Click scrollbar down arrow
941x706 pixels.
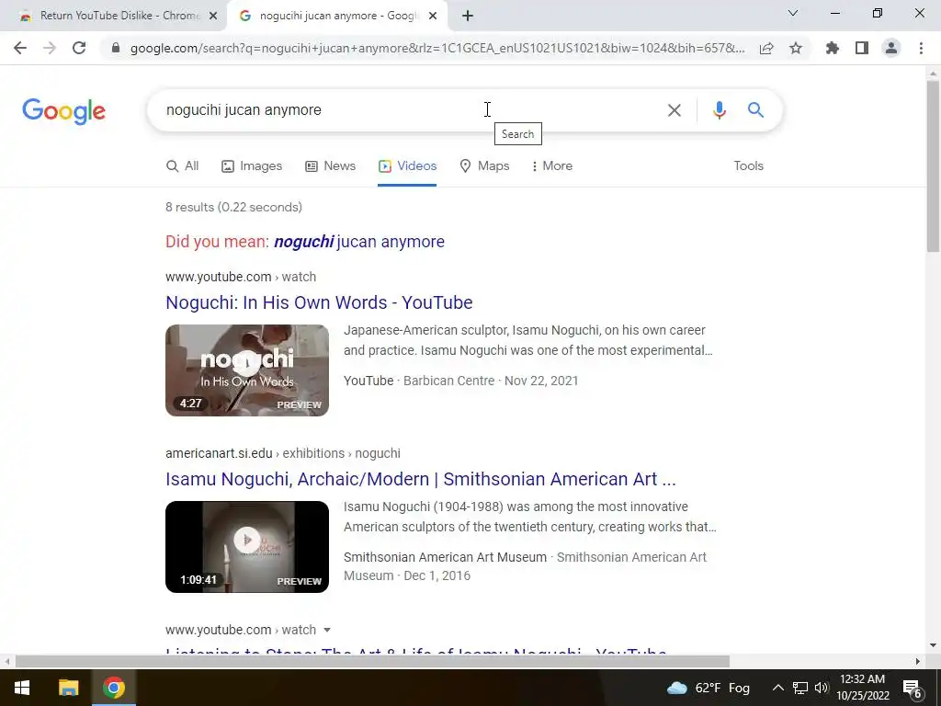pyautogui.click(x=933, y=646)
